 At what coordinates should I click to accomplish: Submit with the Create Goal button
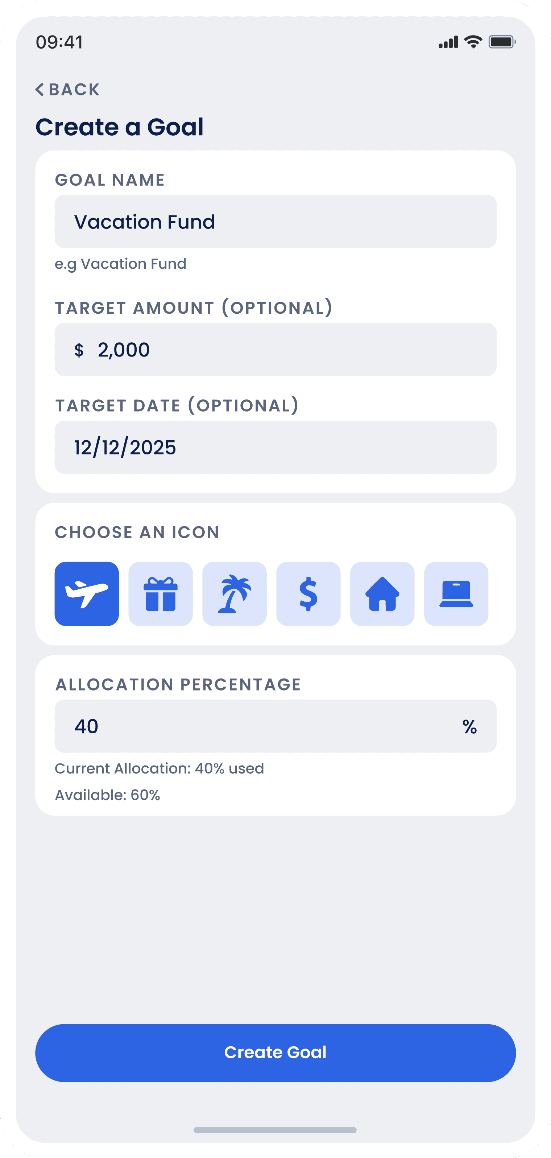click(275, 1053)
